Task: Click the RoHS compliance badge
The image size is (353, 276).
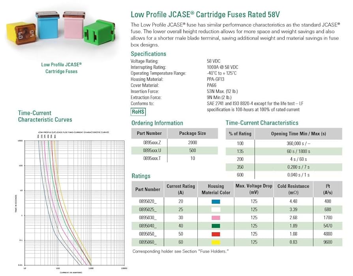Action: click(138, 112)
